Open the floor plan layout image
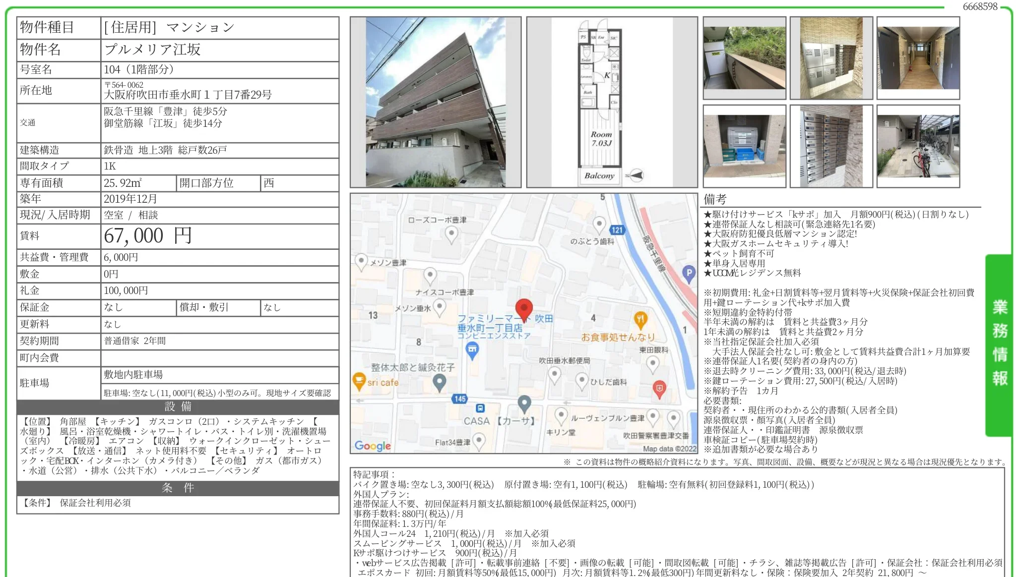Viewport: 1020px width, 577px height. (x=612, y=103)
